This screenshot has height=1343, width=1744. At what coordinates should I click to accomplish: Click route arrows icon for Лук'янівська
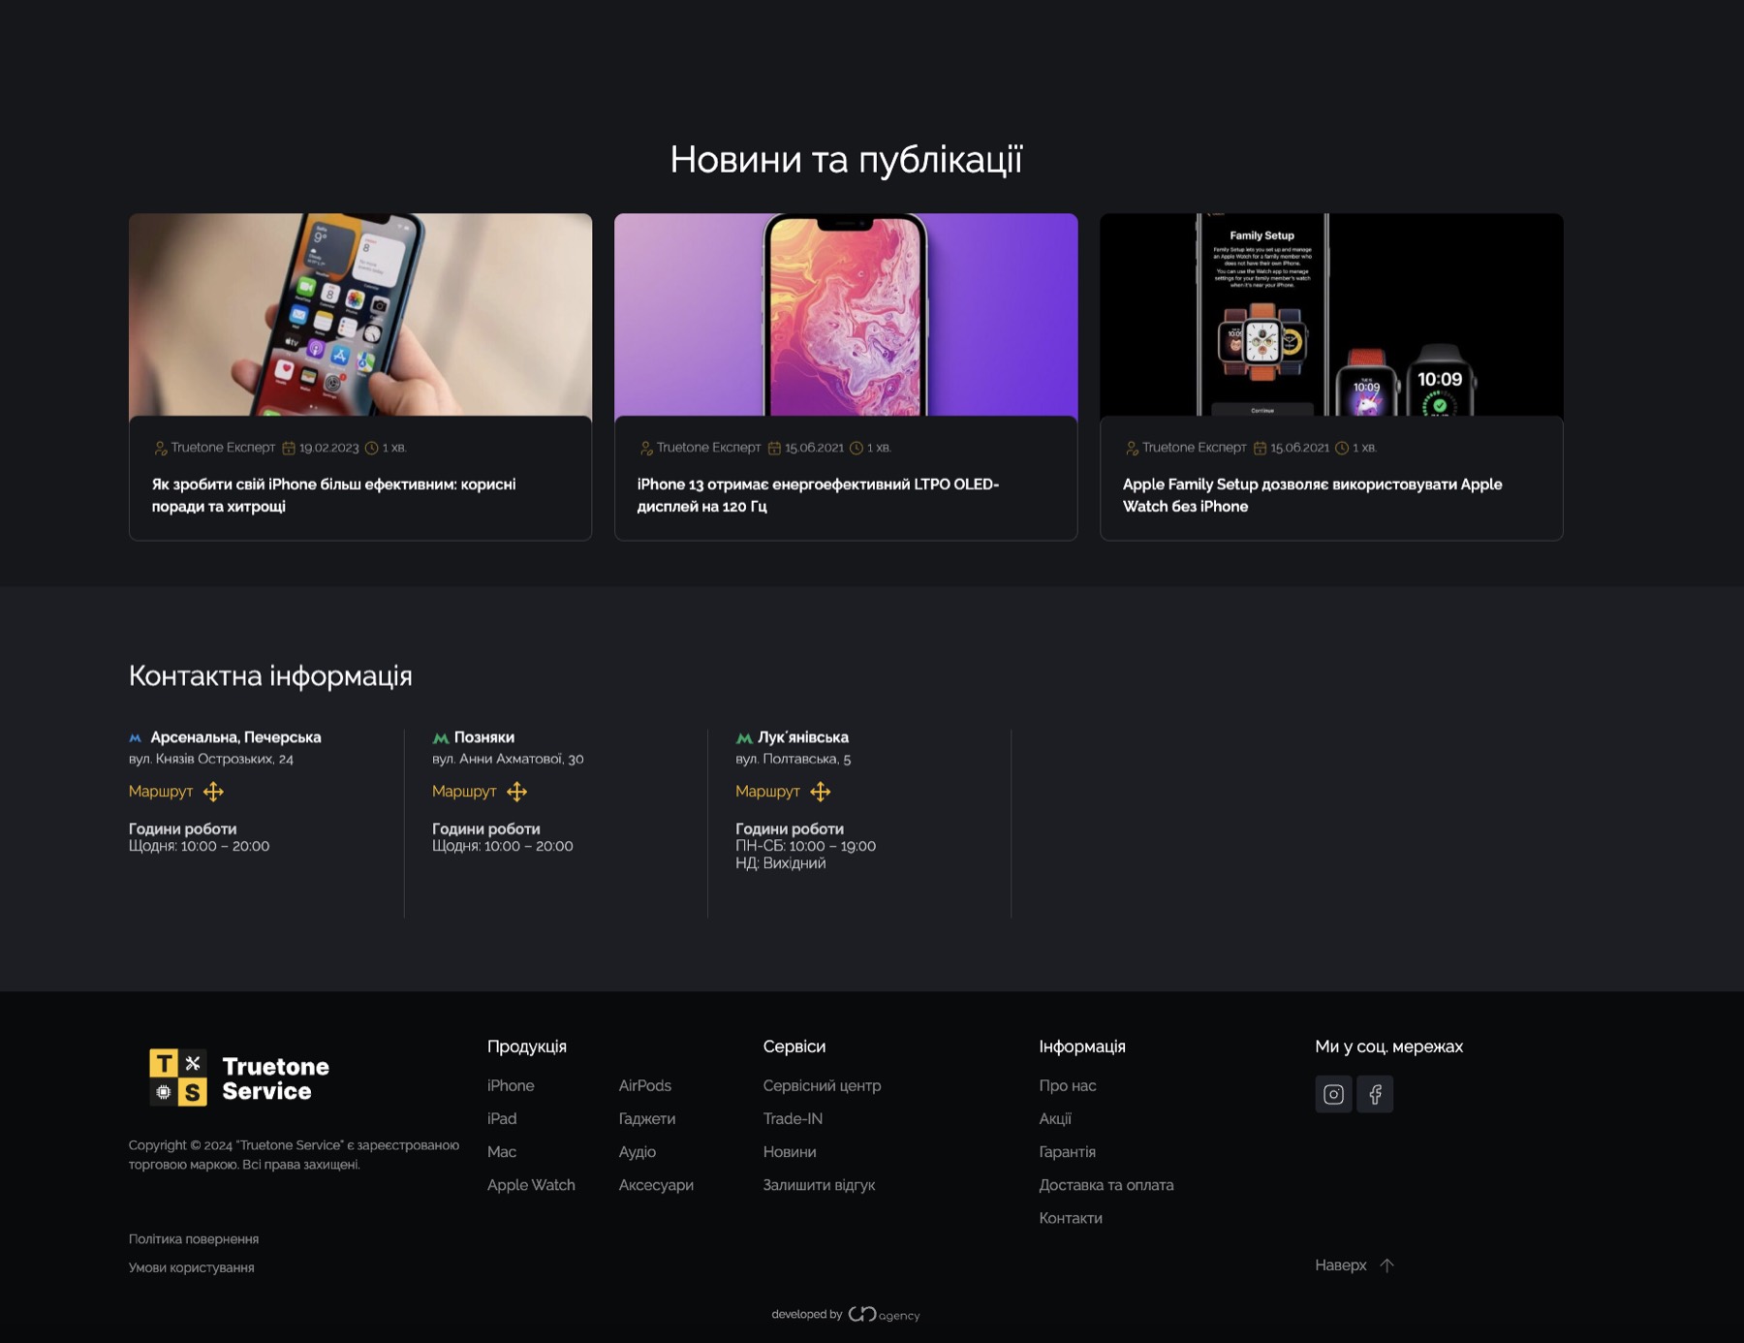[820, 792]
